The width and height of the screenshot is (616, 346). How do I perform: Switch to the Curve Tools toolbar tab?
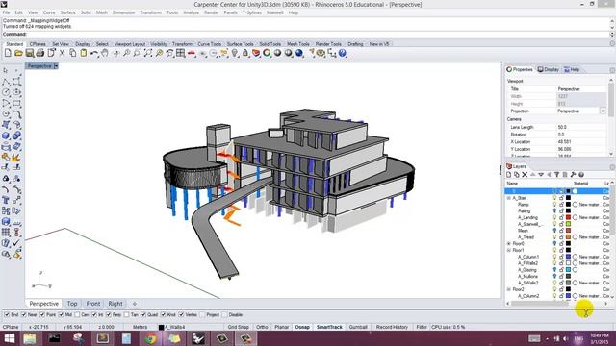coord(210,44)
